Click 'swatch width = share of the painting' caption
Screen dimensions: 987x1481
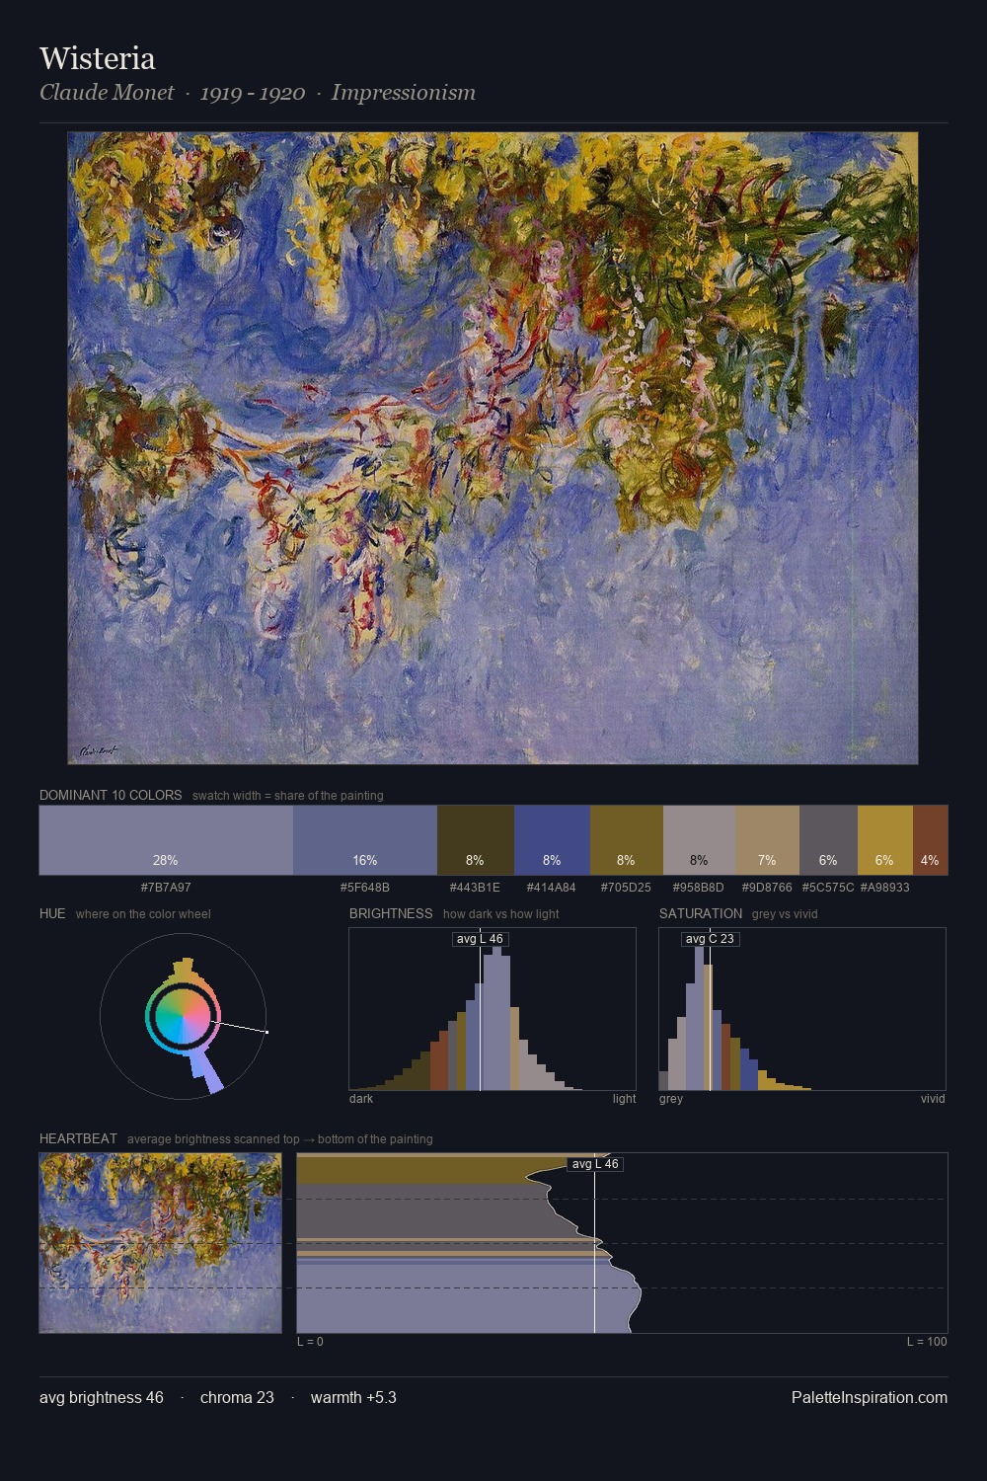pyautogui.click(x=288, y=795)
